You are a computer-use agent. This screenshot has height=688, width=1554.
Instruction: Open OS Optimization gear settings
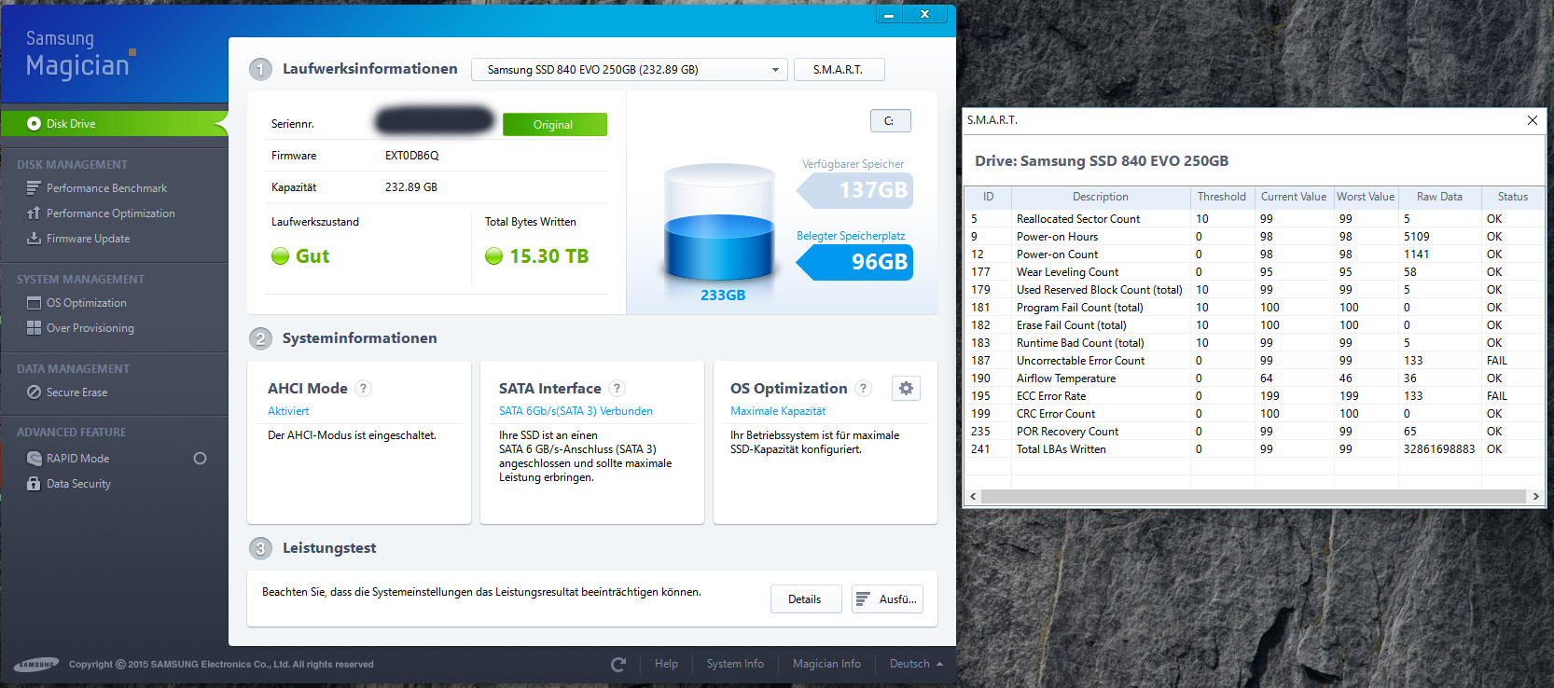[906, 389]
